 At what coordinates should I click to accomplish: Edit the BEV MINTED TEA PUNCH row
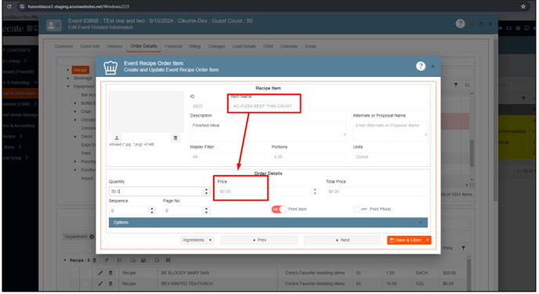pyautogui.click(x=100, y=284)
